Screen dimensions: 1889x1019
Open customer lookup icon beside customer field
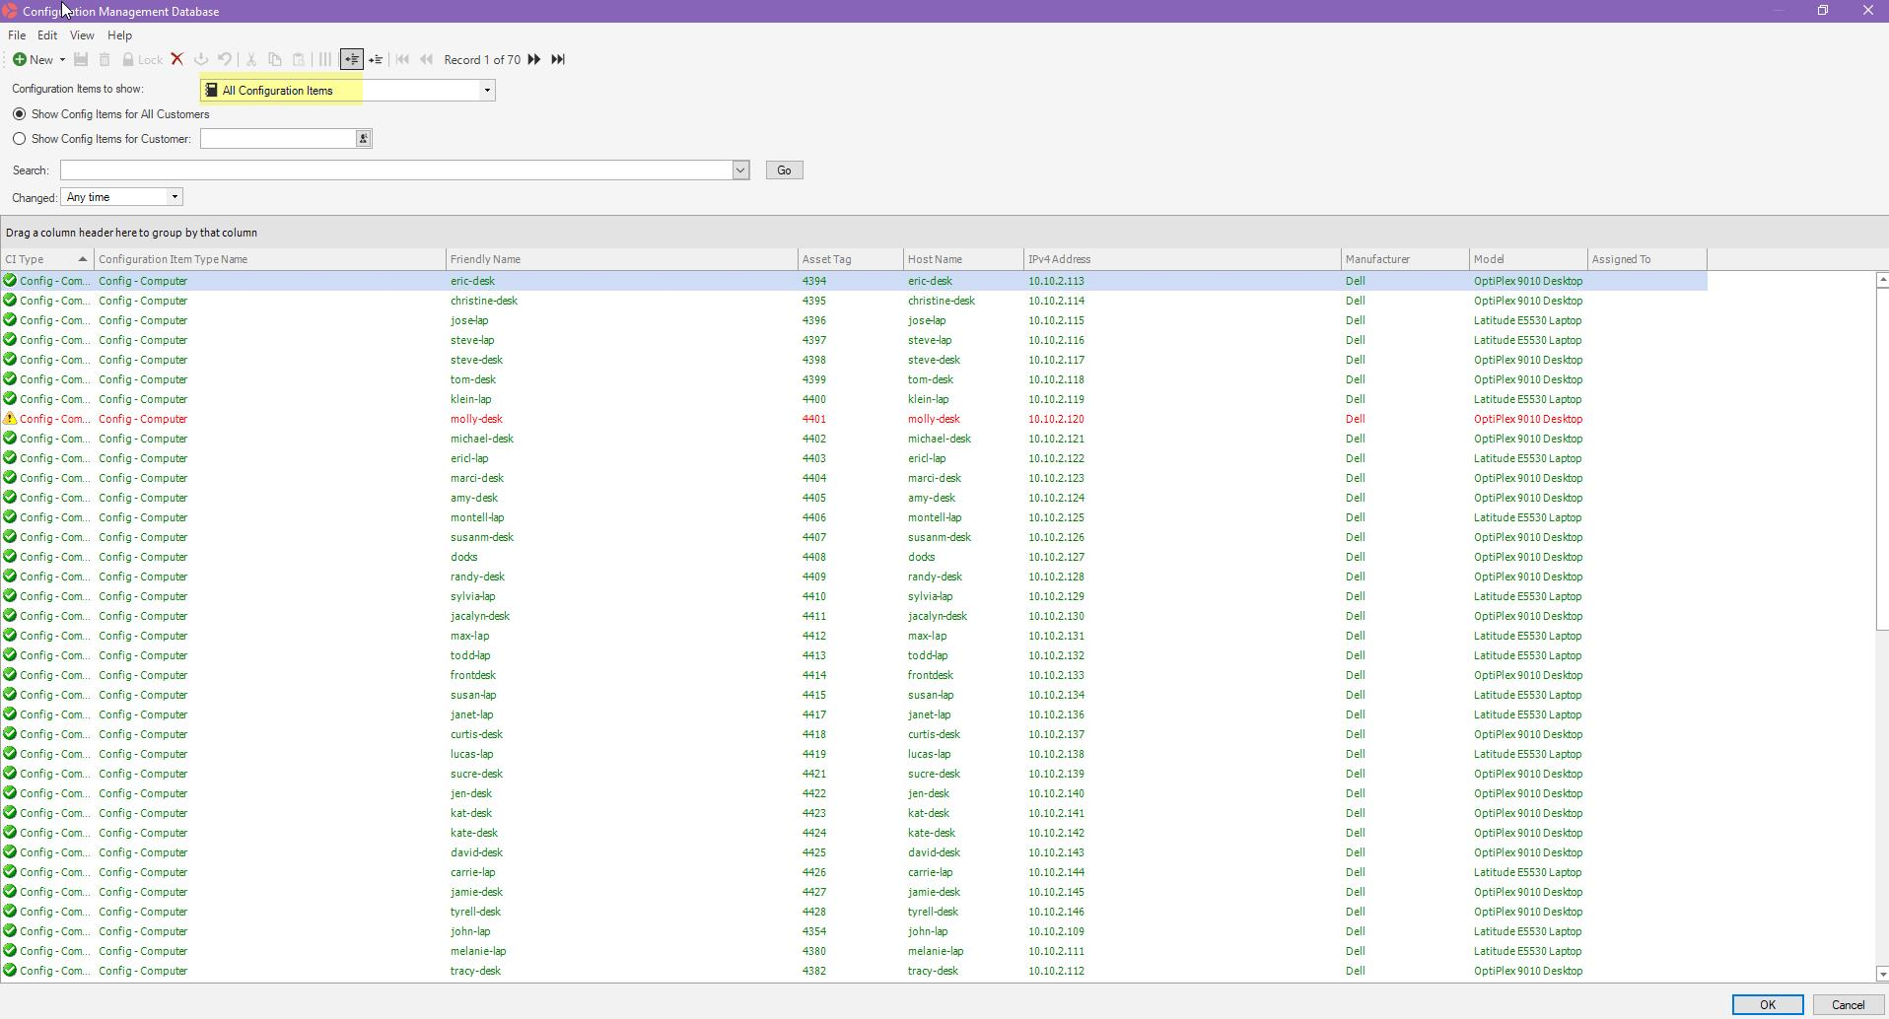click(363, 139)
